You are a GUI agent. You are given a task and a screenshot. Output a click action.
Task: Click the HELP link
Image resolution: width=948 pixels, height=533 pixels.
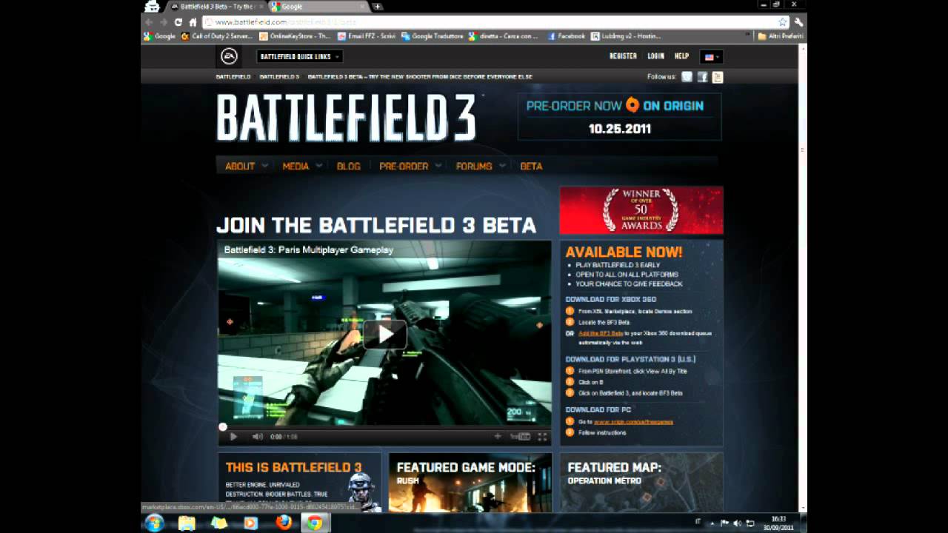[x=681, y=56]
